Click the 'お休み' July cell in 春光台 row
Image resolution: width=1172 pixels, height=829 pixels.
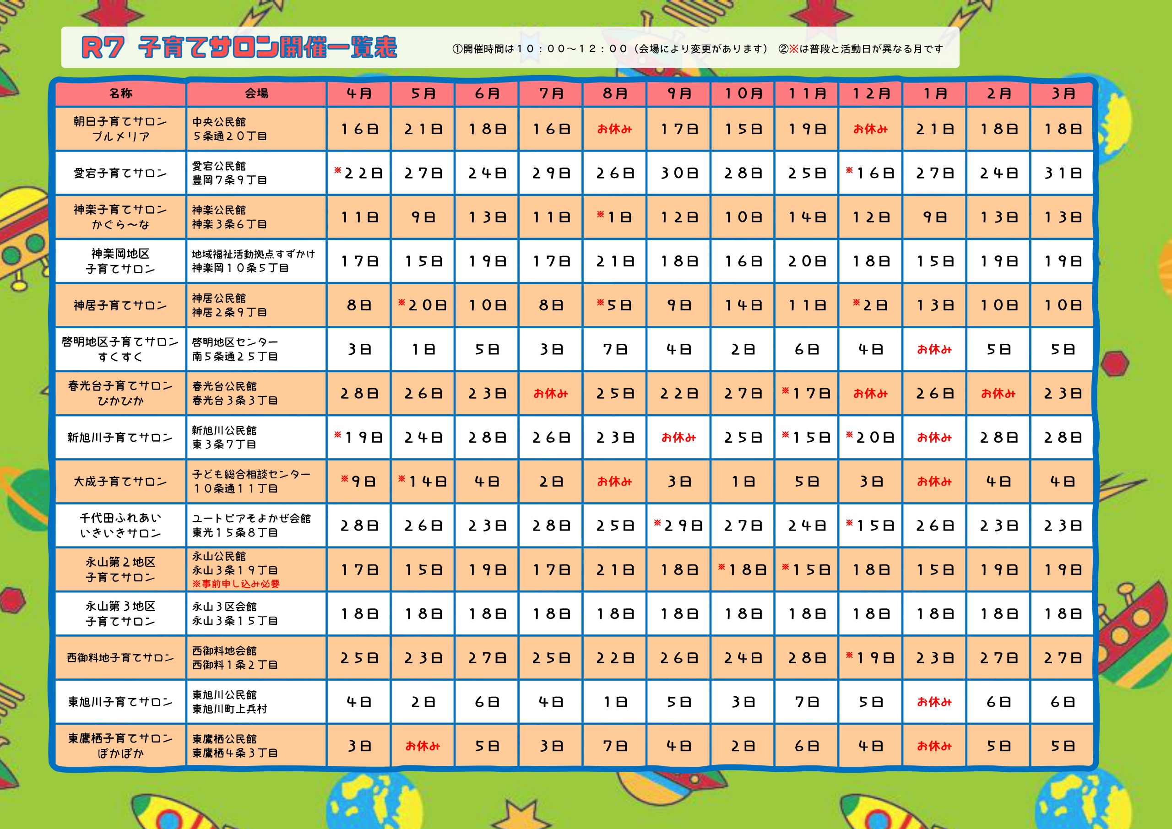click(x=551, y=393)
